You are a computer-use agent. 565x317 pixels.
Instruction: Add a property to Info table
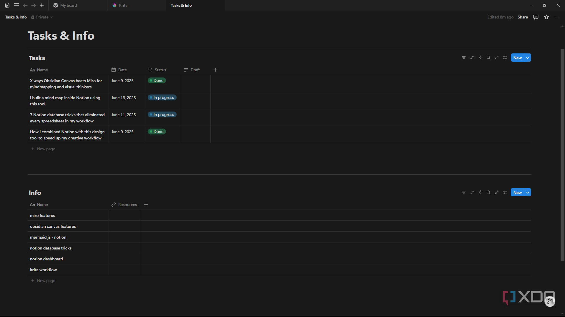(146, 205)
